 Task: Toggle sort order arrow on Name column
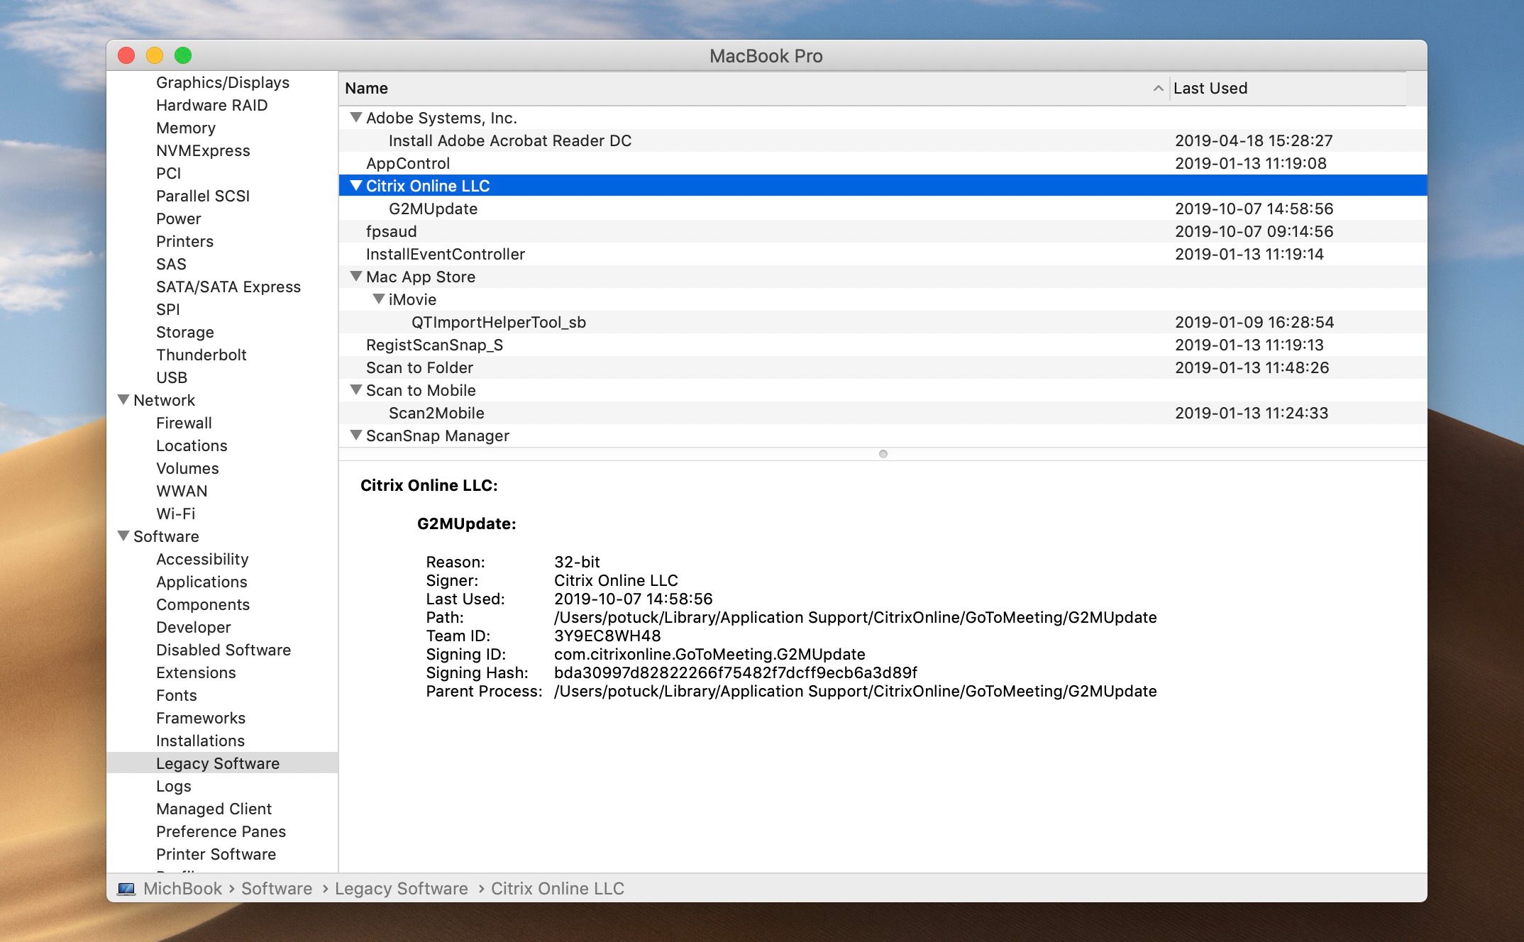point(1158,89)
